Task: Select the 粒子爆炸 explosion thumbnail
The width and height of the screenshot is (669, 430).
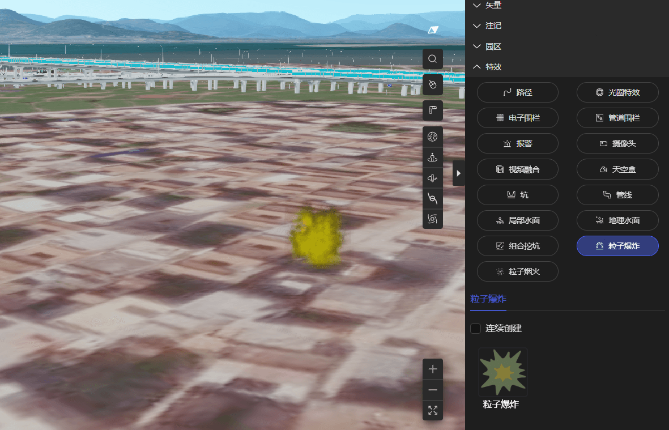Action: 502,372
